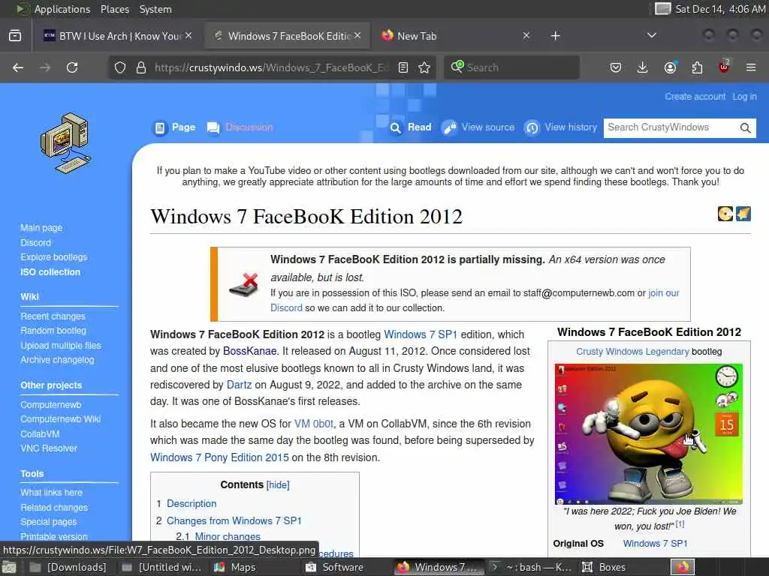Click the URL address bar

[271, 67]
